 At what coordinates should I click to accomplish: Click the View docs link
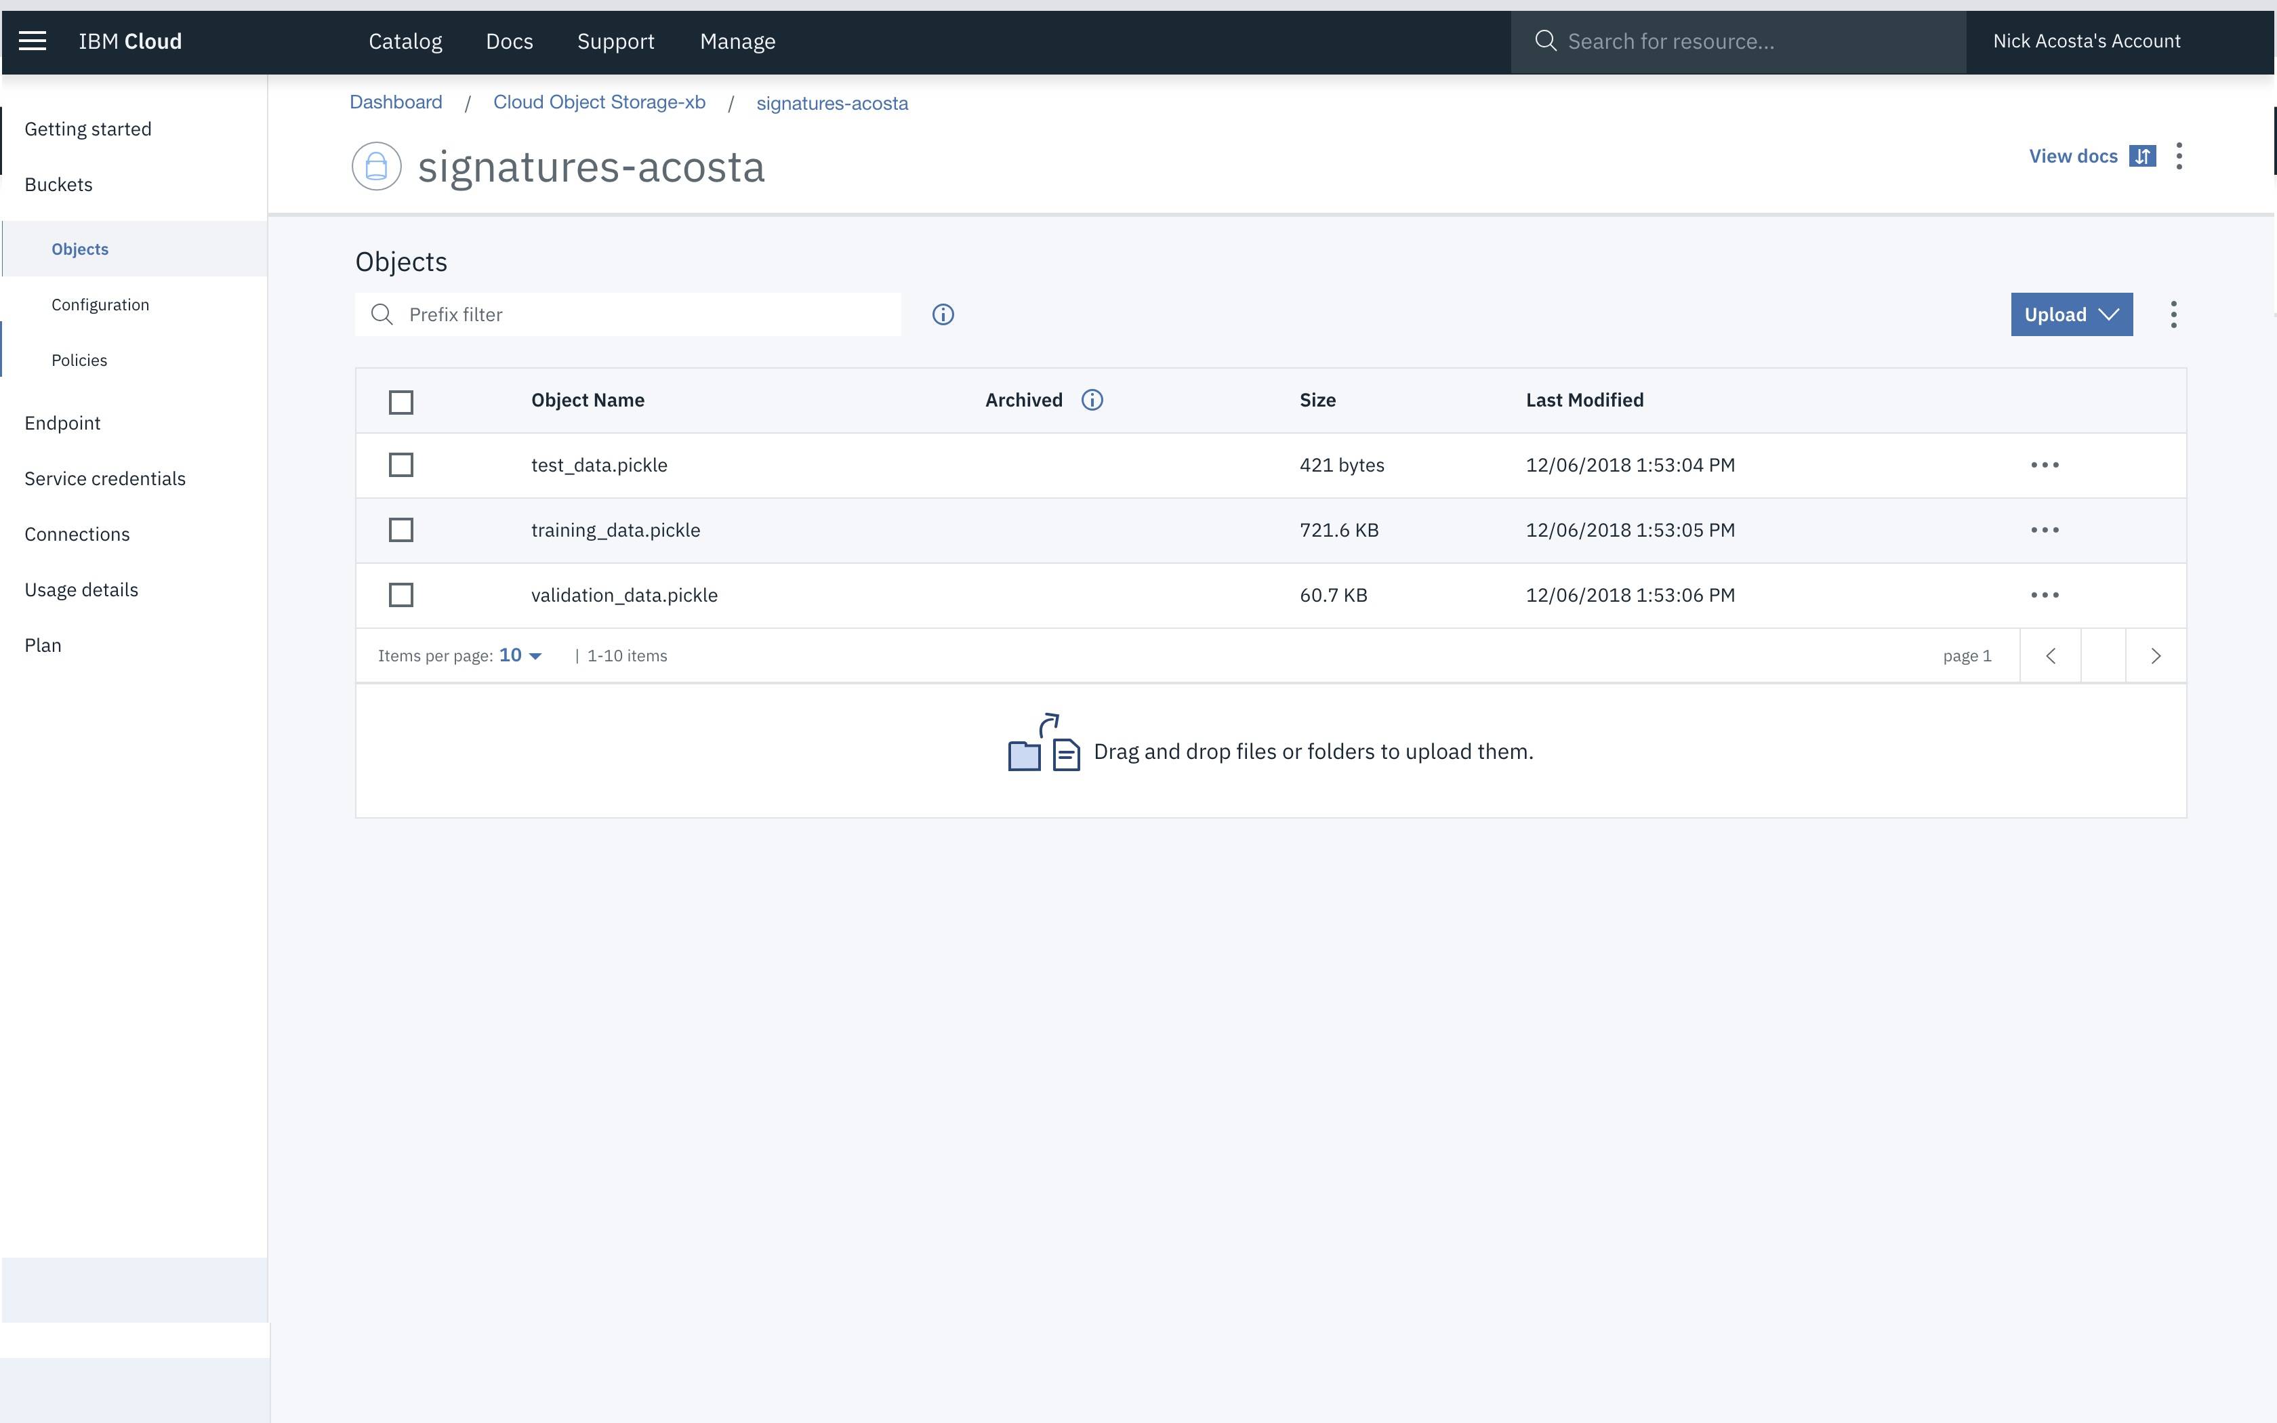coord(2073,157)
